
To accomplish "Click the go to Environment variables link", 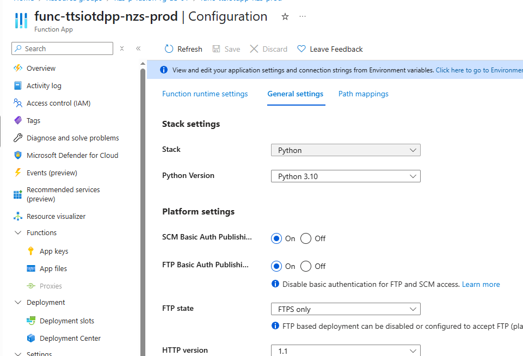I will click(479, 70).
